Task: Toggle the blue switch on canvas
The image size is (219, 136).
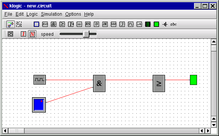Action: coord(39,105)
